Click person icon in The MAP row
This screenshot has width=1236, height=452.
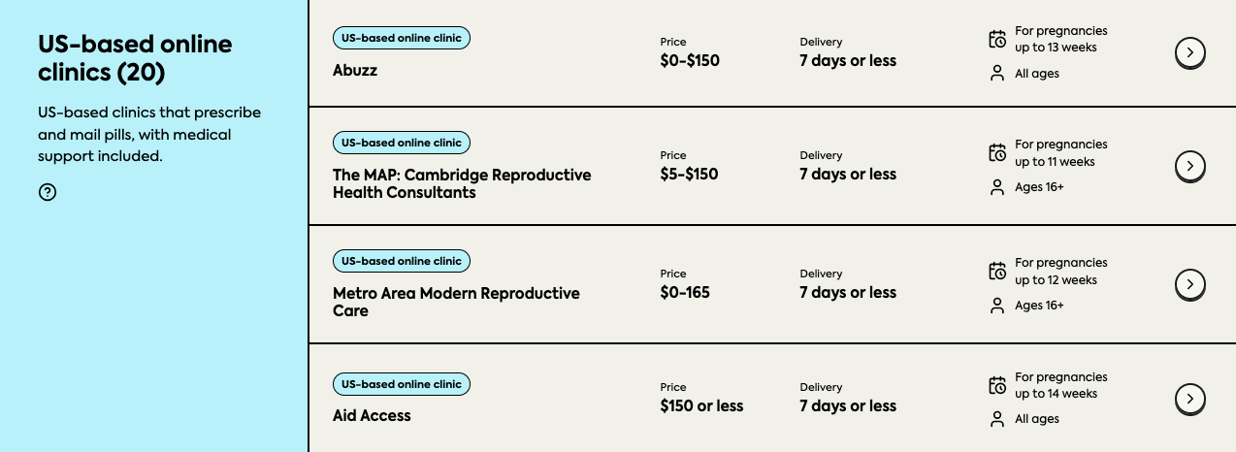click(997, 187)
